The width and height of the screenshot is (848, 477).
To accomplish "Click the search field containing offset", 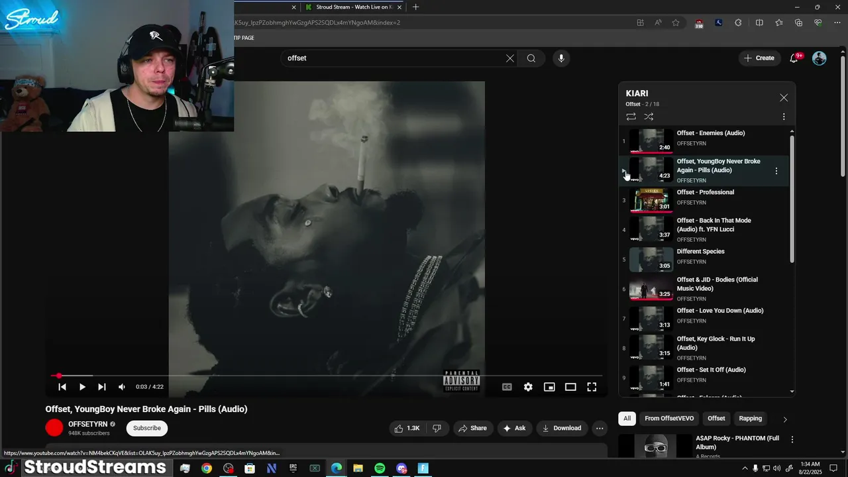I will (394, 58).
